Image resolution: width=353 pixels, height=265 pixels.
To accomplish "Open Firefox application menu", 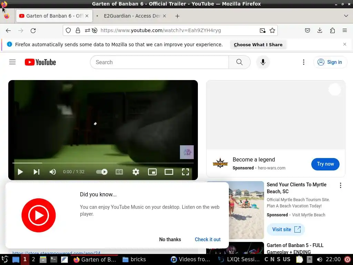I will [x=345, y=30].
